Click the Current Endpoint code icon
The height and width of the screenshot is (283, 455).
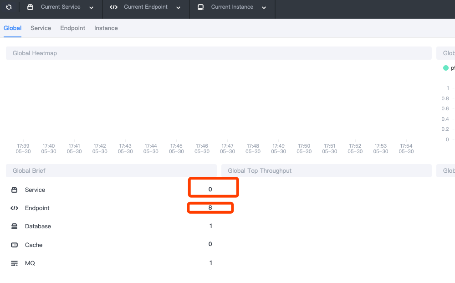[113, 7]
